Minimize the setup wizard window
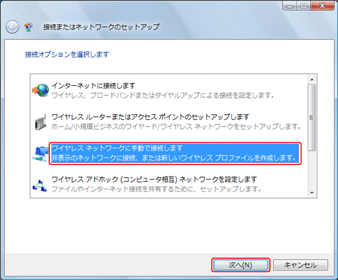The width and height of the screenshot is (338, 280). point(290,5)
